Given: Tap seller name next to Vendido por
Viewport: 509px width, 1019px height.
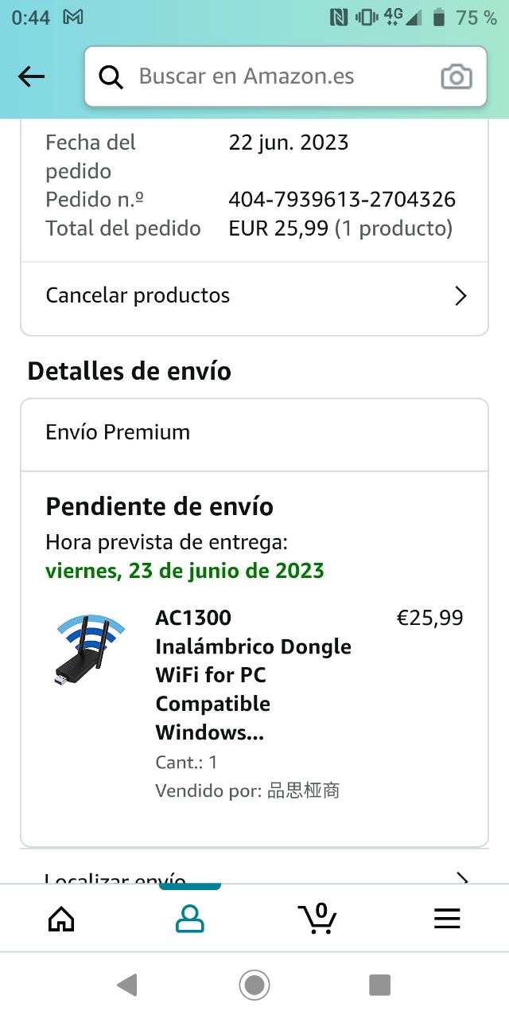Looking at the screenshot, I should 303,791.
